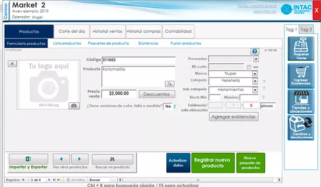The height and width of the screenshot is (187, 321).
Task: Click the Sin filtro filter indicator
Action: click(x=76, y=180)
